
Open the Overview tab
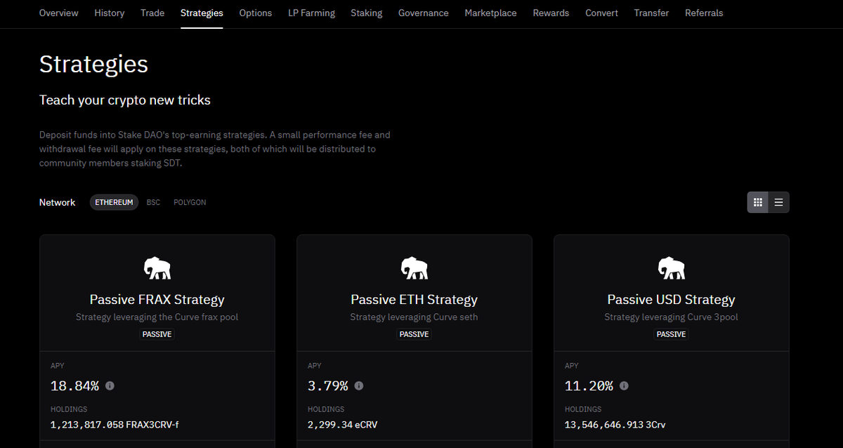(59, 13)
